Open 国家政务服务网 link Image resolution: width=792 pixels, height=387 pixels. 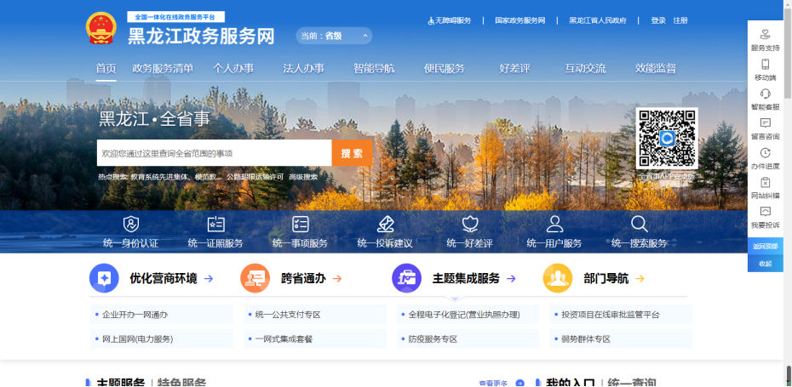pyautogui.click(x=519, y=20)
